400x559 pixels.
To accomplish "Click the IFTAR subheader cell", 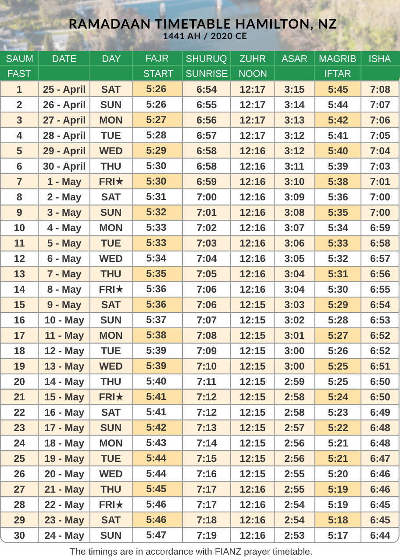I will tap(338, 73).
